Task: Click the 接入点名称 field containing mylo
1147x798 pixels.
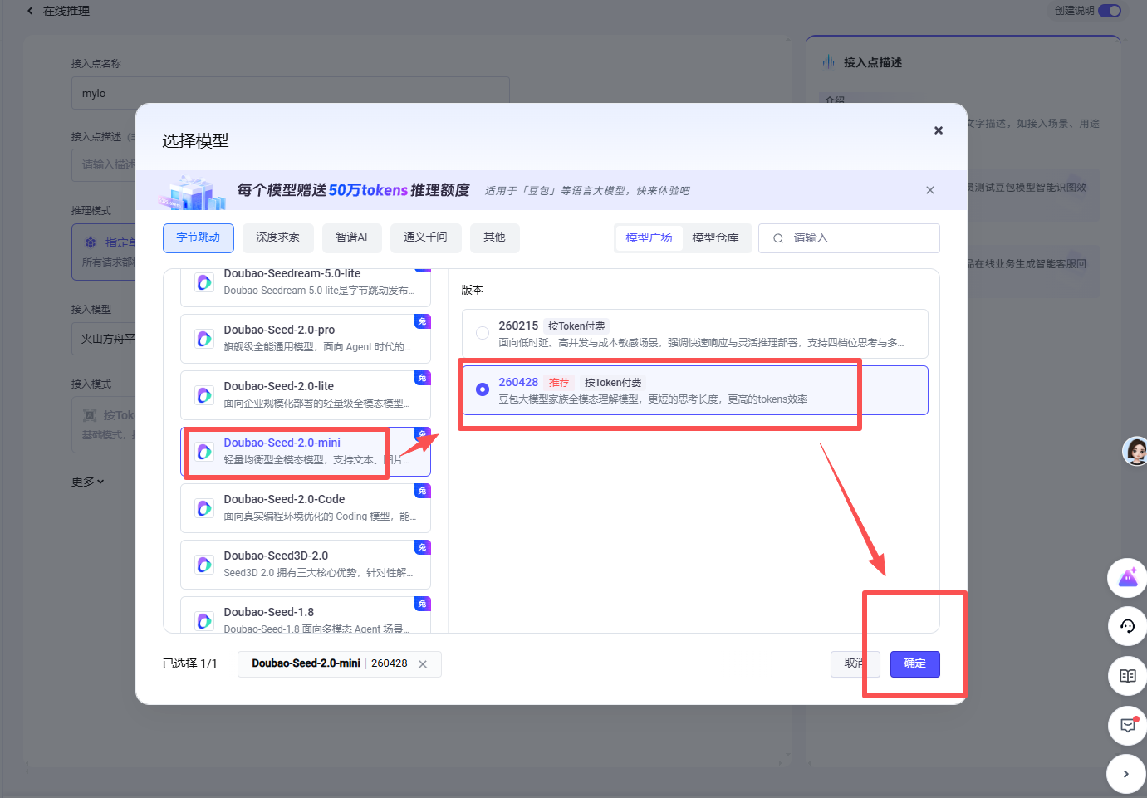Action: click(290, 94)
